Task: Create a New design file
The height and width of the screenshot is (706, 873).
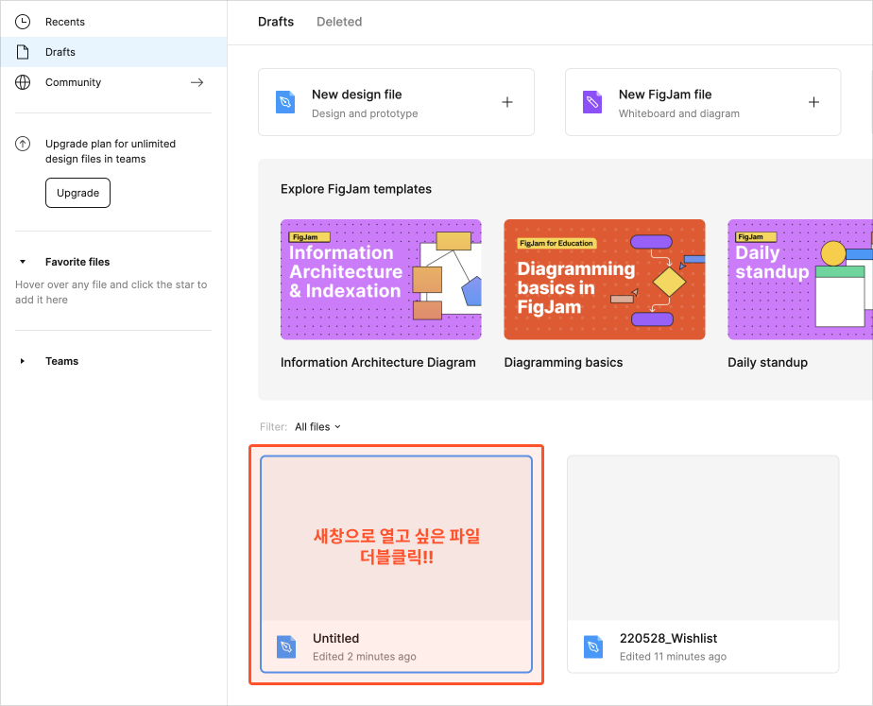Action: [396, 102]
